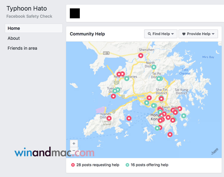The height and width of the screenshot is (177, 224).
Task: Select the easternmost green offering marker
Action: pyautogui.click(x=184, y=116)
